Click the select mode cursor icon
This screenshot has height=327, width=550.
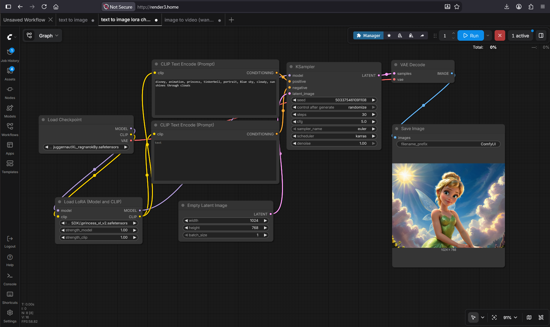pos(473,317)
